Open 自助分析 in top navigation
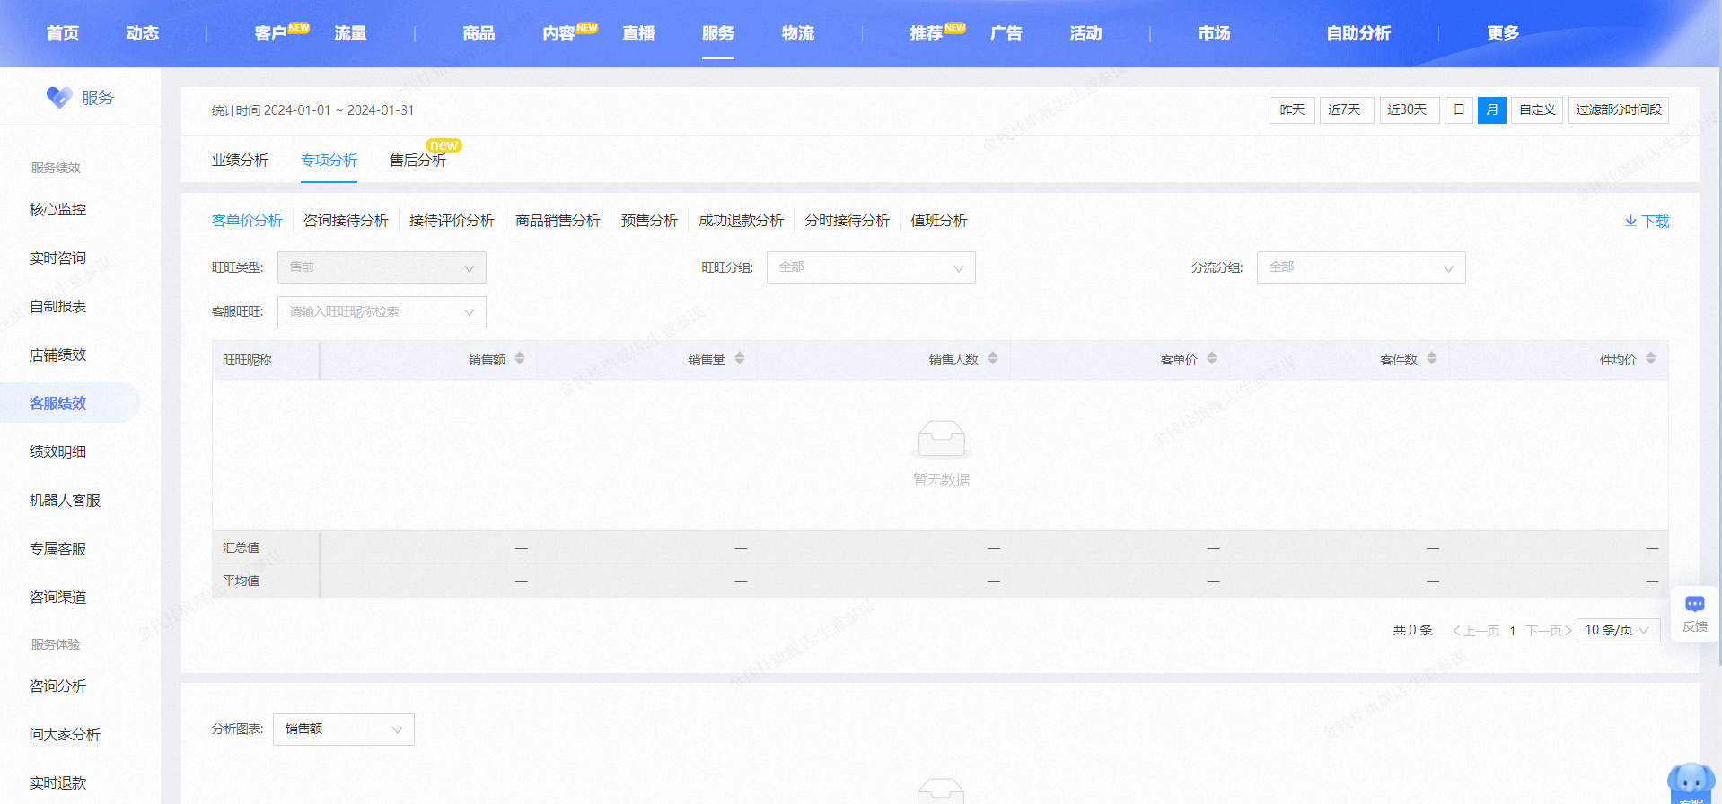 (x=1358, y=33)
